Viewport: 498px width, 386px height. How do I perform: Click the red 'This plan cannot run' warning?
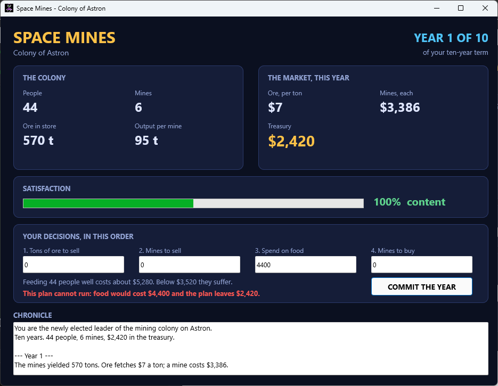click(141, 294)
